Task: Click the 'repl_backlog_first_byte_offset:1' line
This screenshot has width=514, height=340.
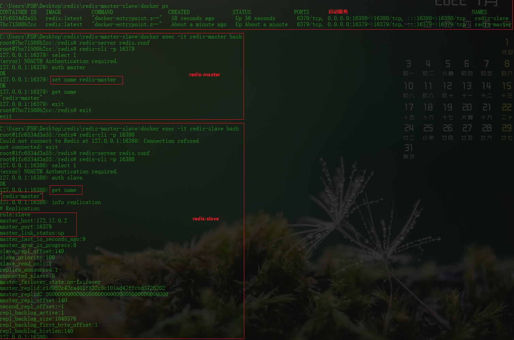Action: (x=49, y=325)
